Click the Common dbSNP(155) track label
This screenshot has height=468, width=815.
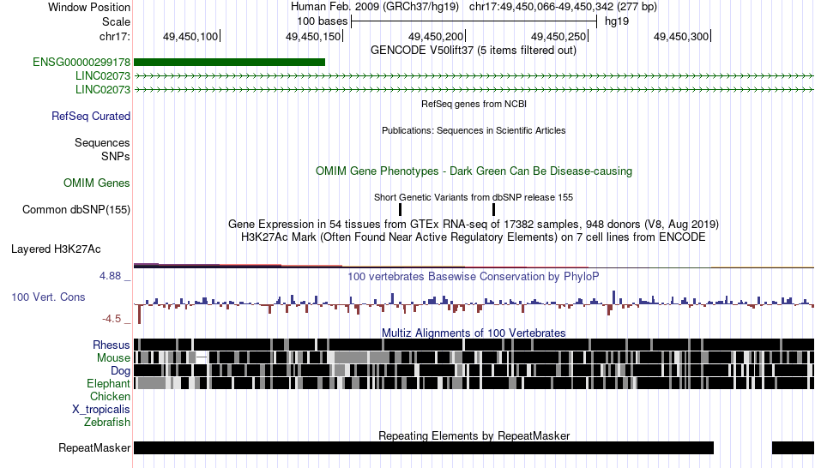click(x=76, y=209)
